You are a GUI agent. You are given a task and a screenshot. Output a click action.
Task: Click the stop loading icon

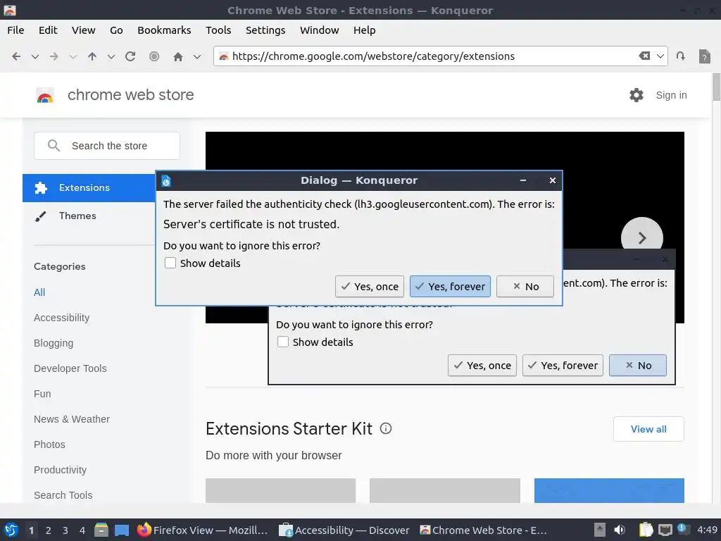click(154, 56)
